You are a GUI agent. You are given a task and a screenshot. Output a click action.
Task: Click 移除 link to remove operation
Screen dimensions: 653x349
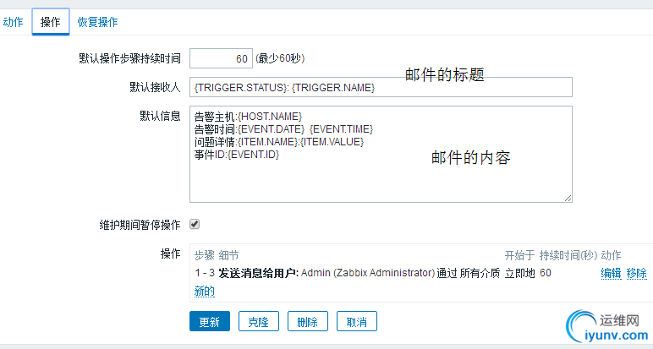[x=636, y=273]
